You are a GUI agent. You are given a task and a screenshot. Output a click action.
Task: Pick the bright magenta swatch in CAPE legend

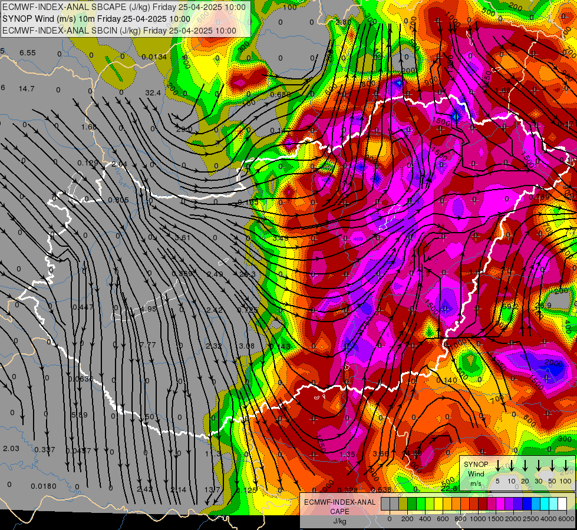click(x=500, y=504)
